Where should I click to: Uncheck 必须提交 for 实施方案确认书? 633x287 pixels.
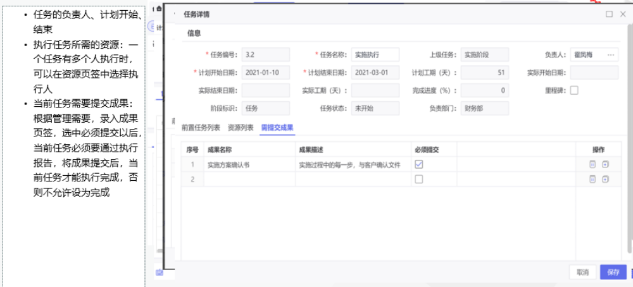(x=419, y=164)
